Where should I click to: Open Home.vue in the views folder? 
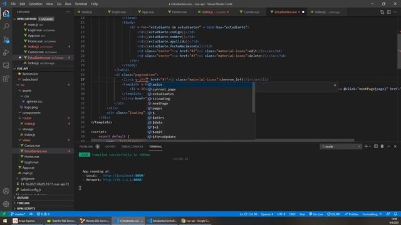43,157
